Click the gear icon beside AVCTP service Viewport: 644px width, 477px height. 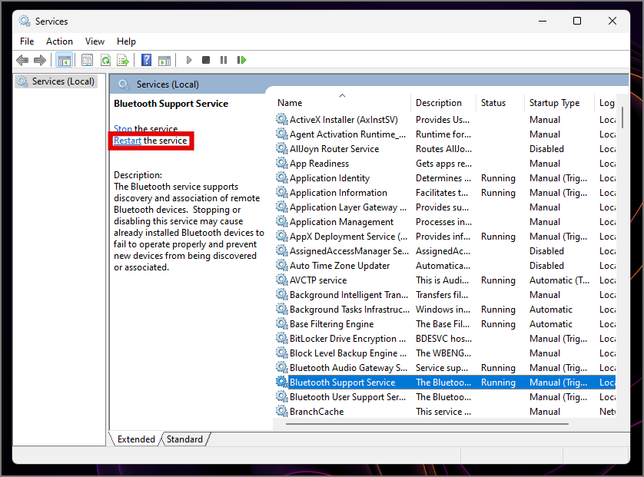point(281,280)
